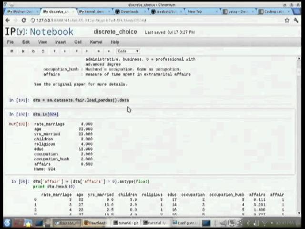The height and width of the screenshot is (229, 305).
Task: Click the Copy cell toolbar icon
Action: [x=33, y=51]
